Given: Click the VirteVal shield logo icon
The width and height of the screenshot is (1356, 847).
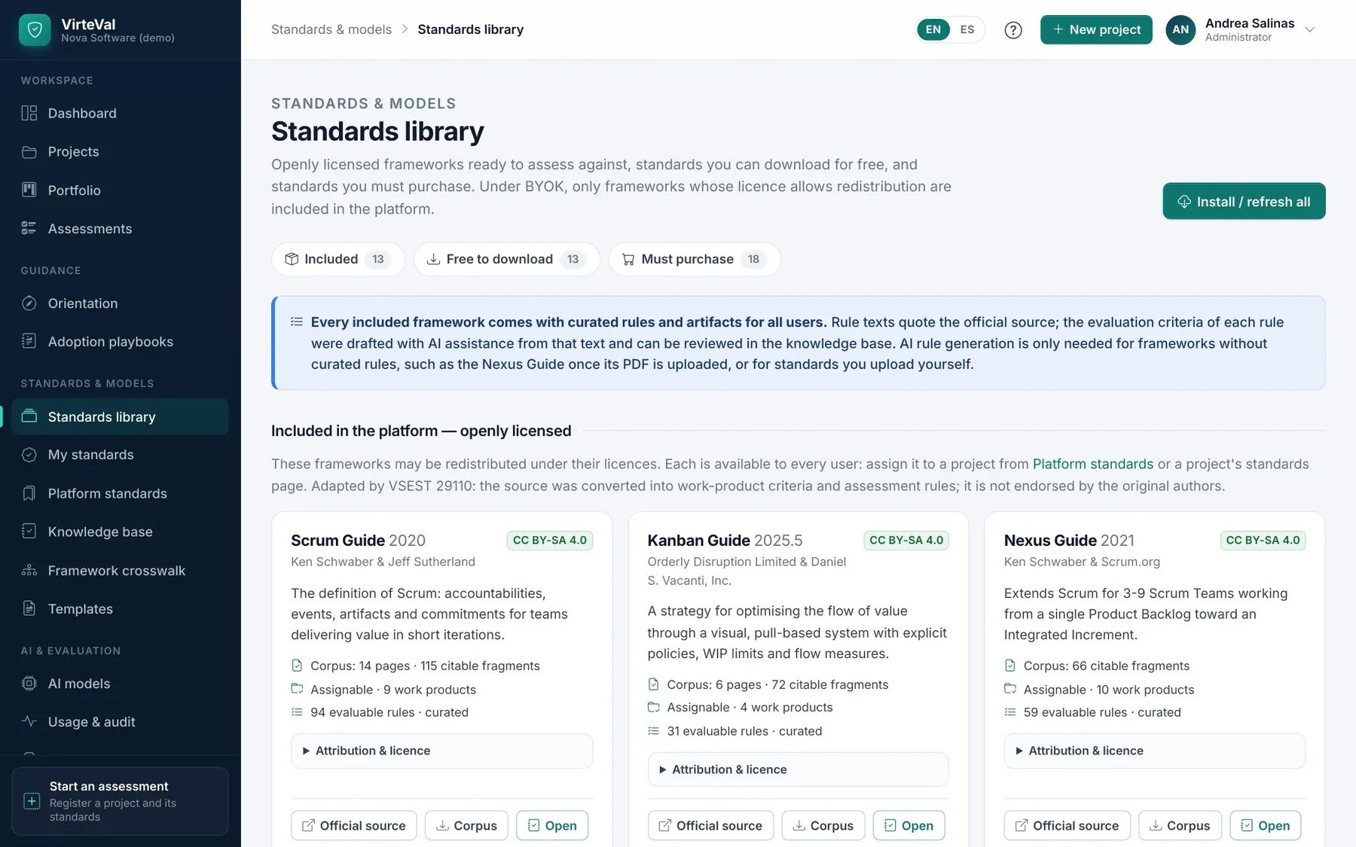Looking at the screenshot, I should point(35,30).
